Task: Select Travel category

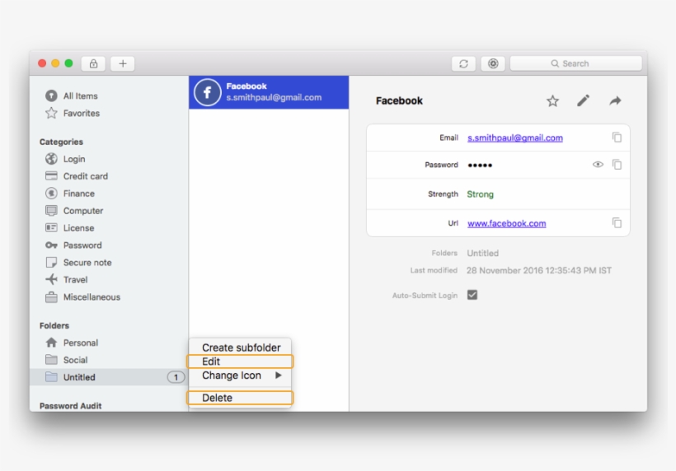Action: click(x=76, y=279)
